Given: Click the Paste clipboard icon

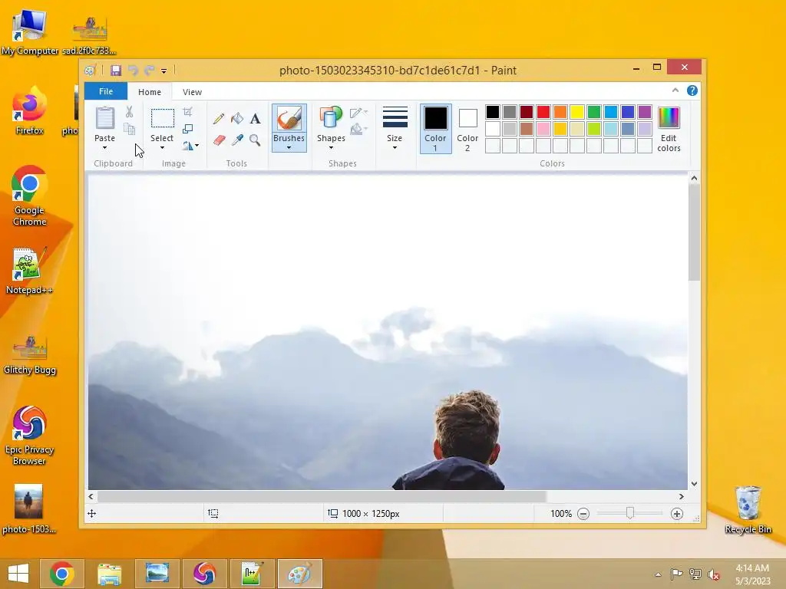Looking at the screenshot, I should tap(104, 118).
